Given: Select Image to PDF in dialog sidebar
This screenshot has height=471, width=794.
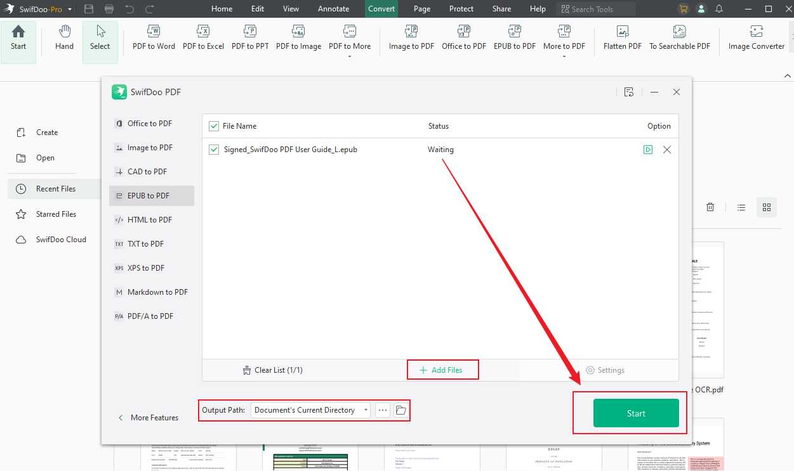Looking at the screenshot, I should point(152,148).
